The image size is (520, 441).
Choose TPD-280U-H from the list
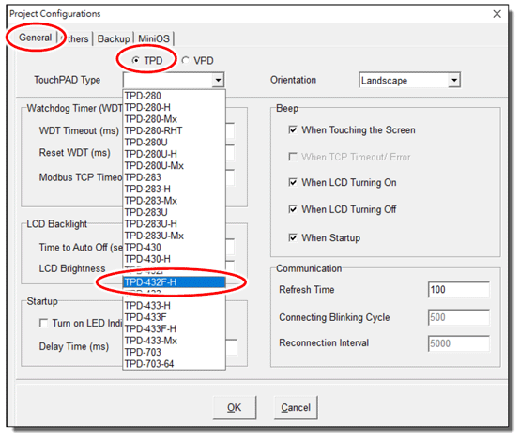[174, 154]
